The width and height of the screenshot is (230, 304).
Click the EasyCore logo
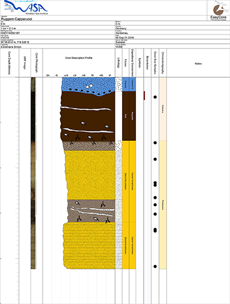coord(218,11)
